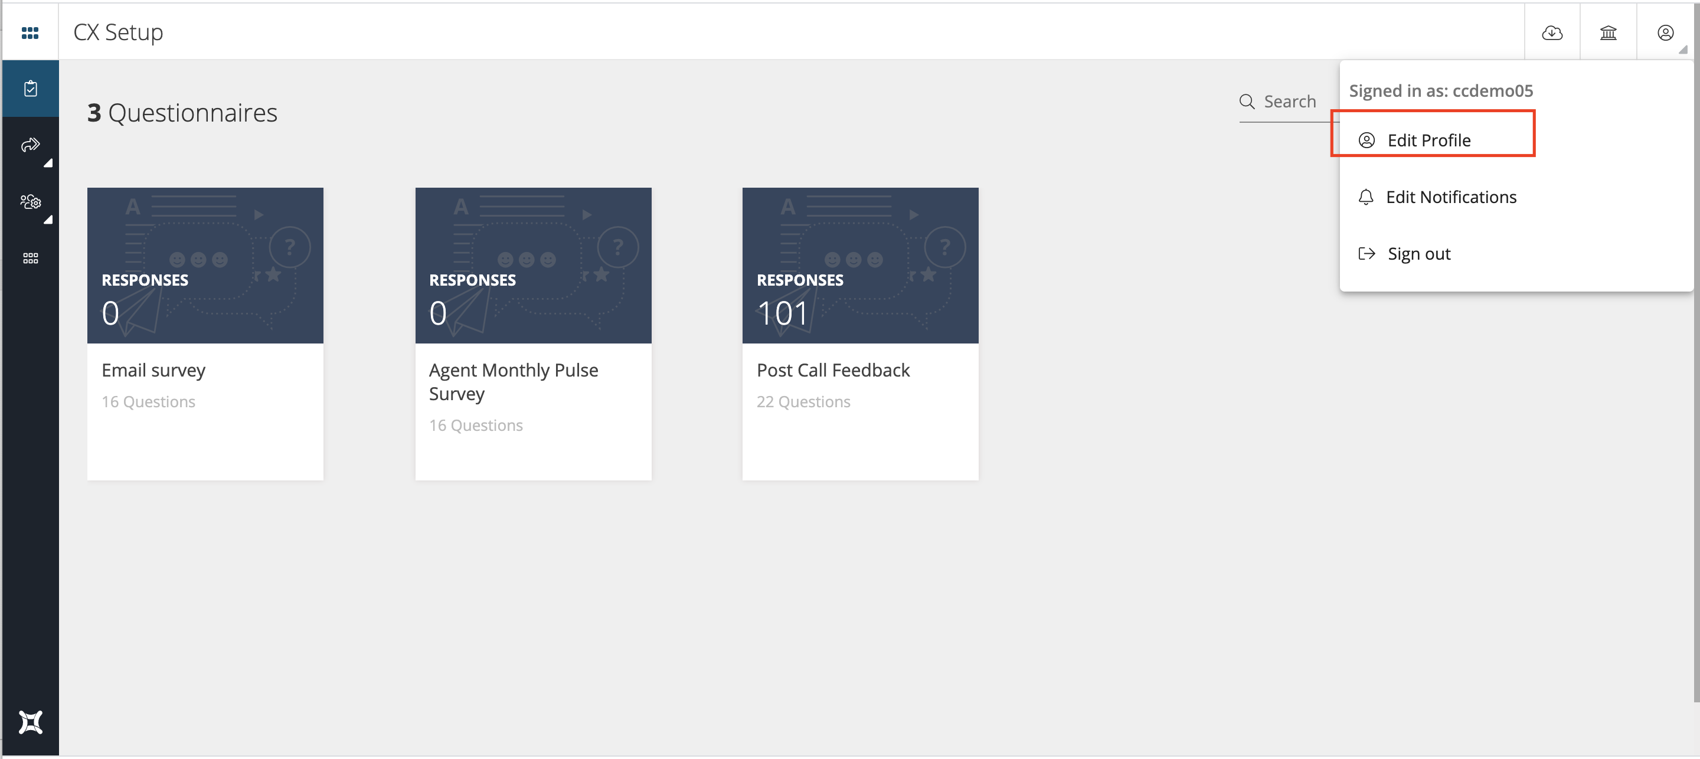Click the Post Call Feedback 101 responses badge
The height and width of the screenshot is (759, 1700).
pyautogui.click(x=783, y=315)
